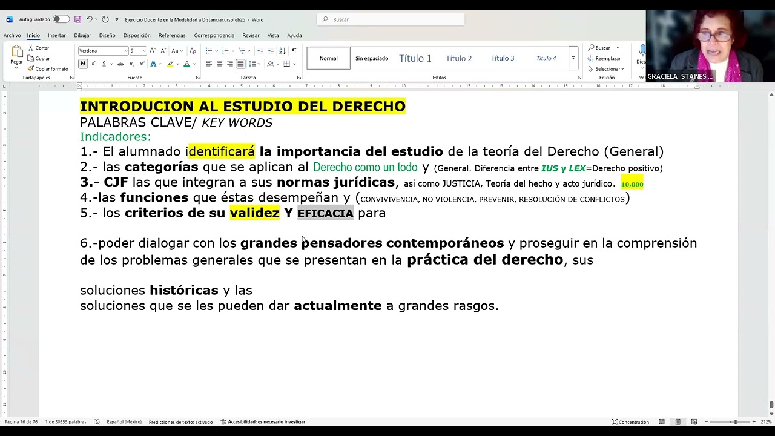Cut the selection with Cortar
Image resolution: width=775 pixels, height=436 pixels.
38,48
